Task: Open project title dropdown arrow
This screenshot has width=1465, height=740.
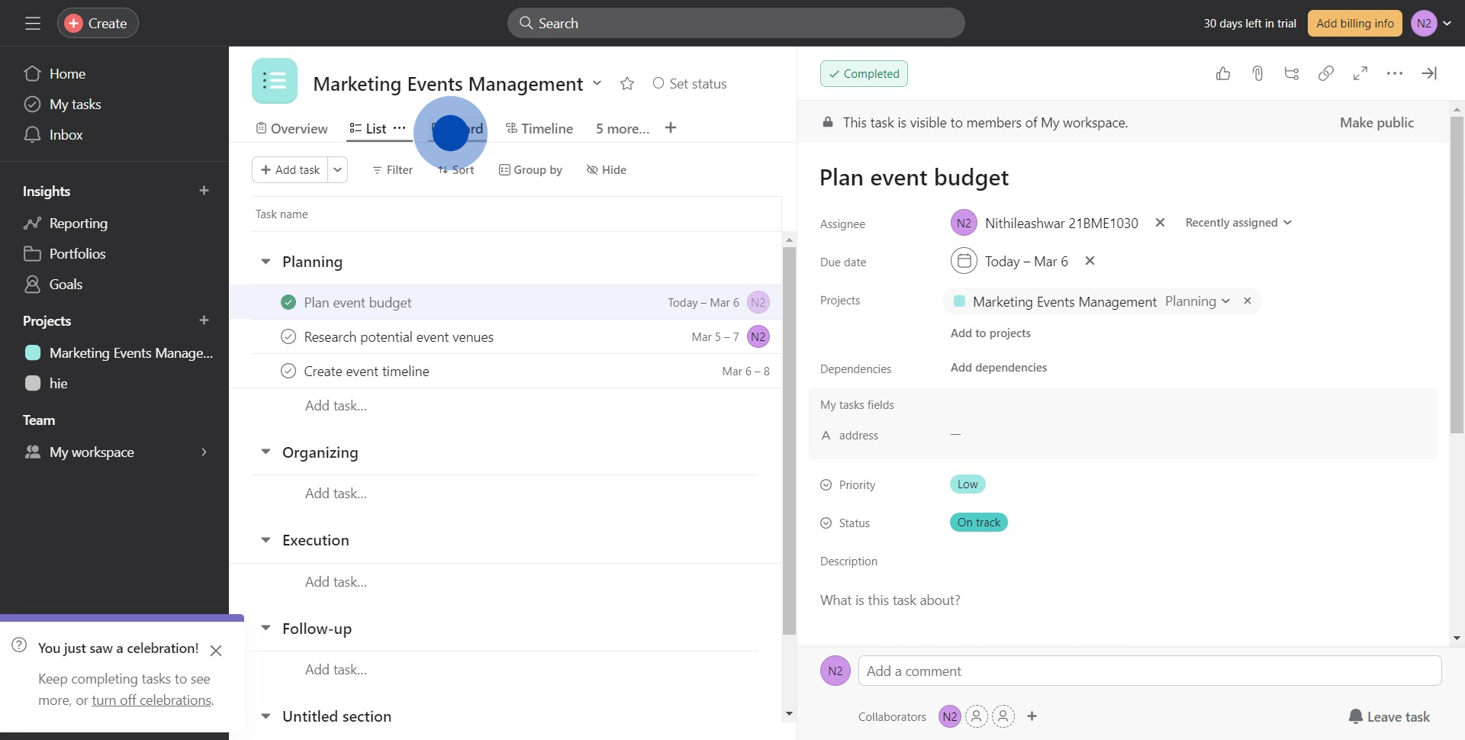Action: coord(597,83)
